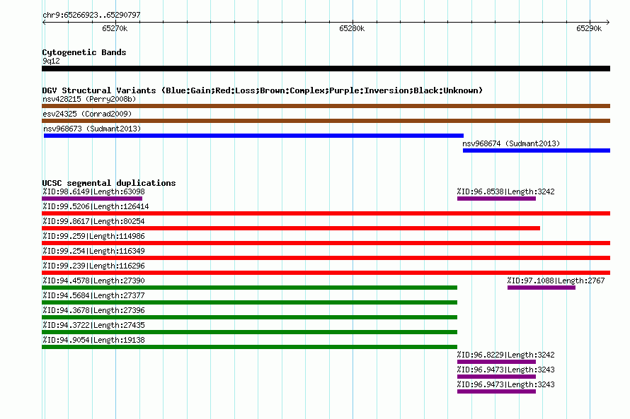The height and width of the screenshot is (419, 630).
Task: Select the purple bar under %ID:96.8229 label
Action: pyautogui.click(x=497, y=362)
